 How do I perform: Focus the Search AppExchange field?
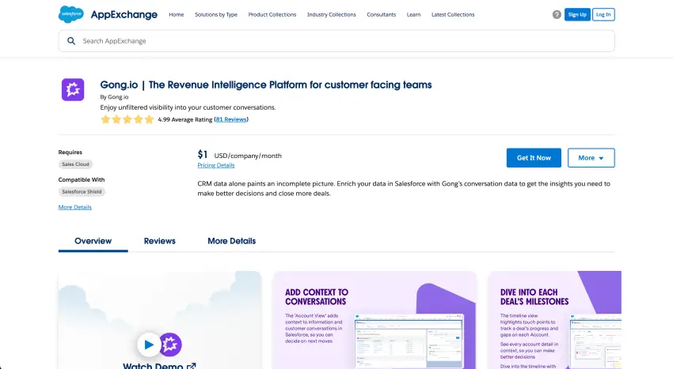[x=336, y=41]
